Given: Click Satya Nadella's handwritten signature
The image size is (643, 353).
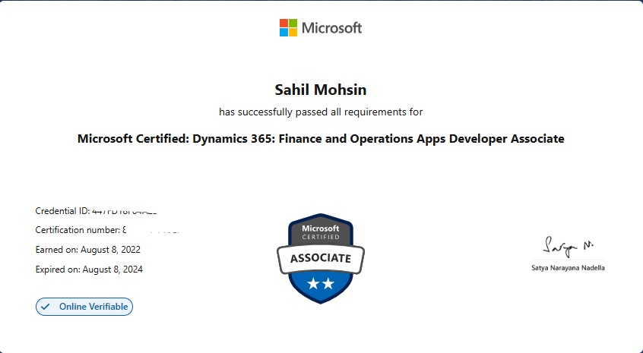Looking at the screenshot, I should (x=568, y=246).
